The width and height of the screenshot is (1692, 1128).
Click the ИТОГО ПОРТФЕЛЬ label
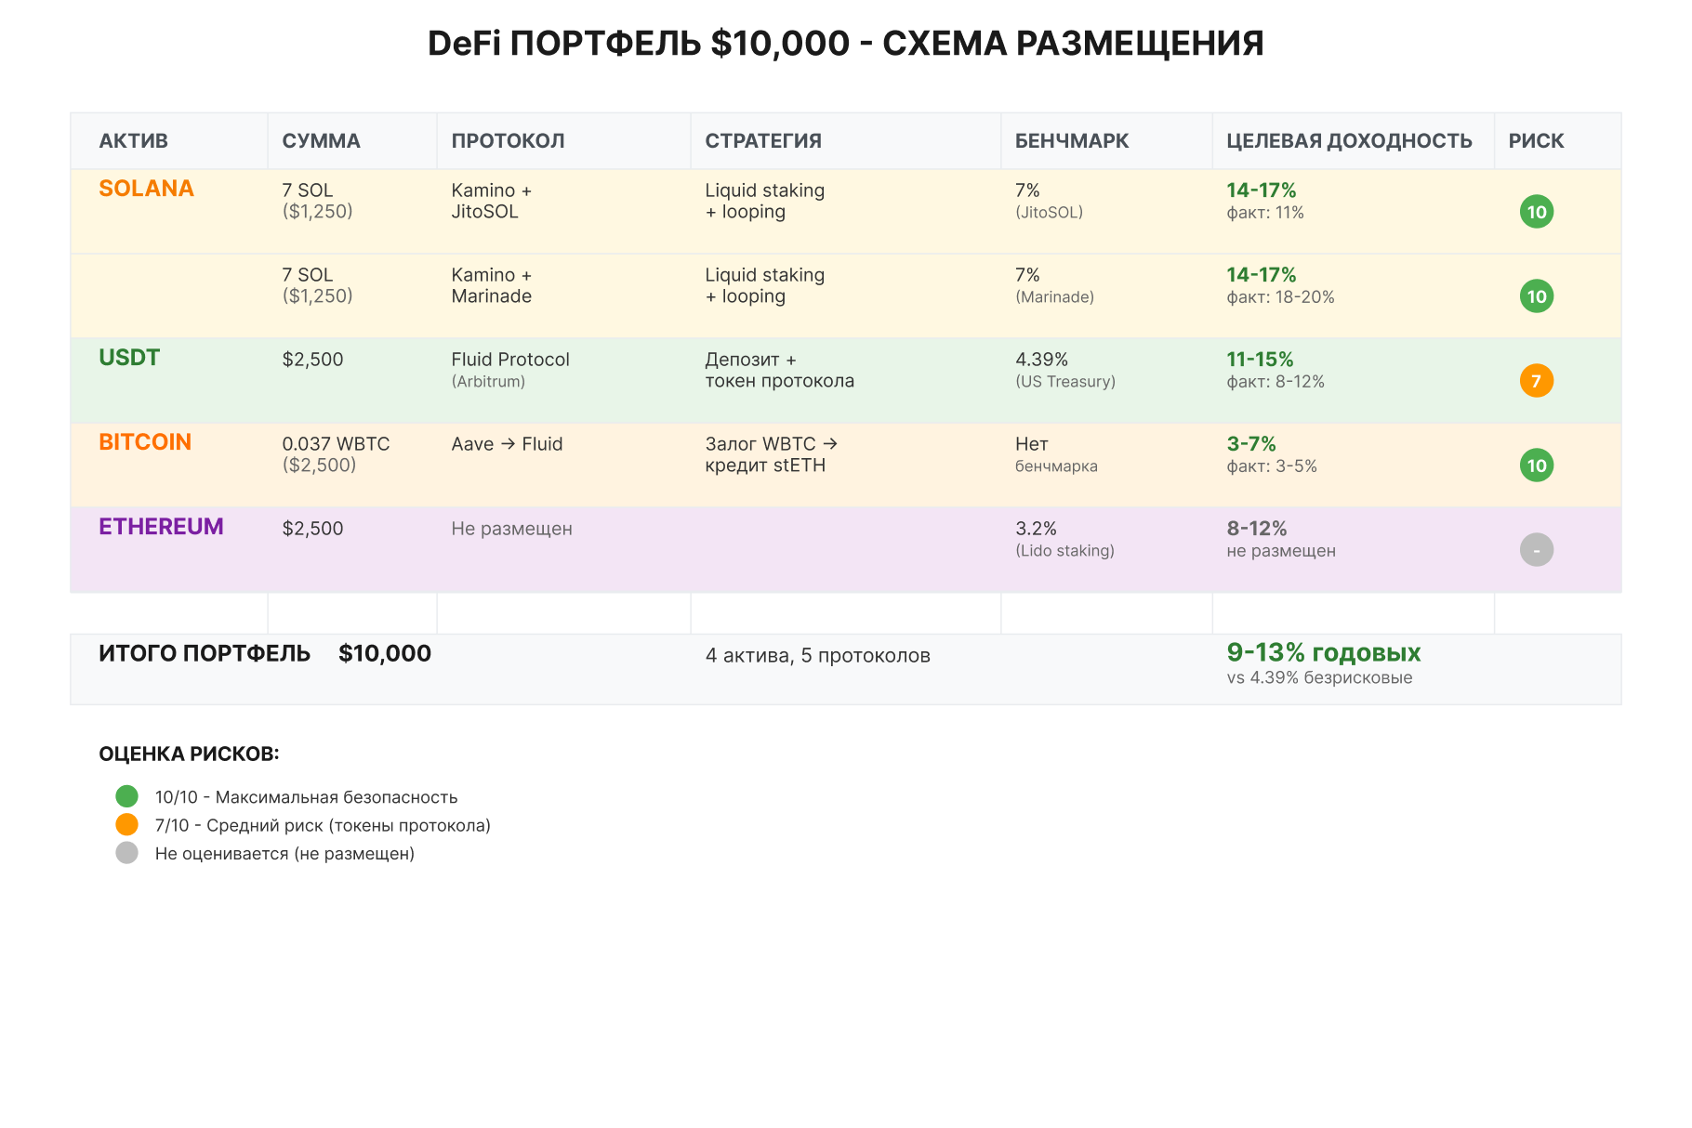pos(205,653)
